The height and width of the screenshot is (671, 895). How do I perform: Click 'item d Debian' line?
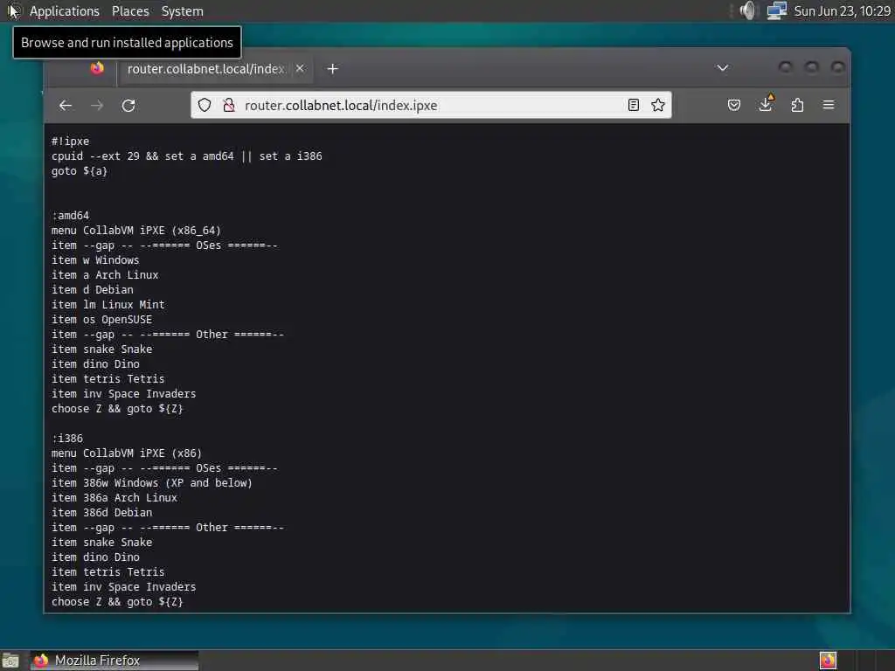(x=93, y=289)
